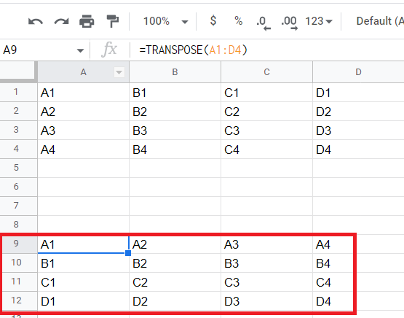Select column B header
This screenshot has width=404, height=318.
175,72
